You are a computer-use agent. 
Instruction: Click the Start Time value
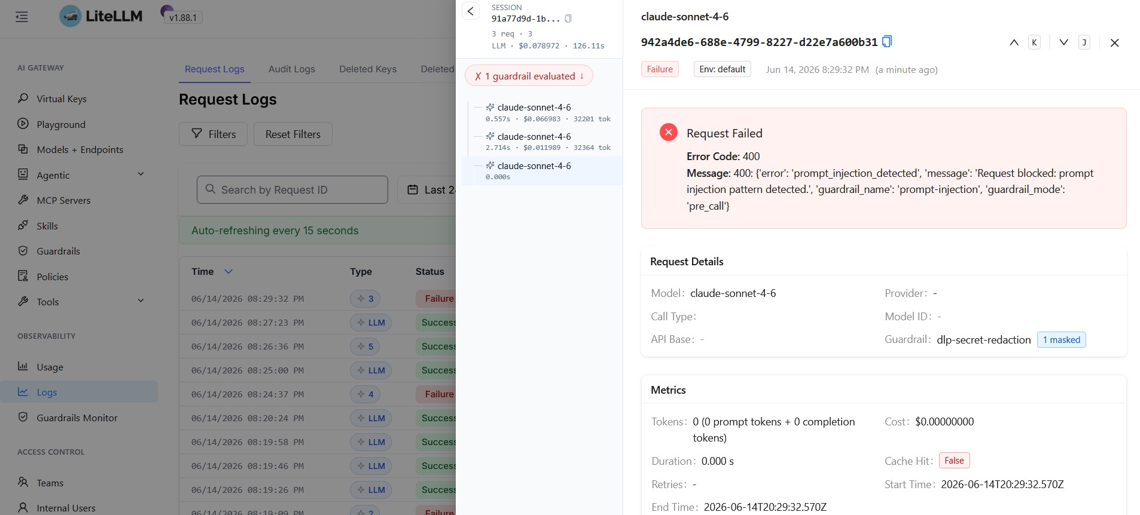1002,484
